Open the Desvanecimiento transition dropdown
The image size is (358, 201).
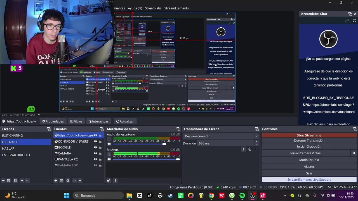(x=221, y=136)
